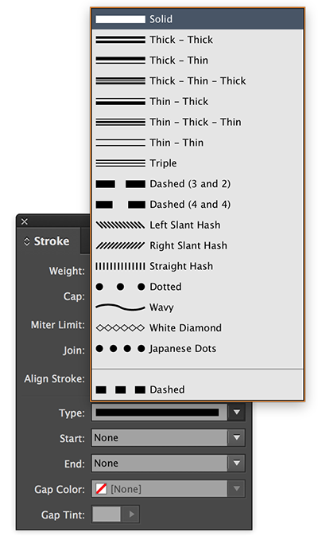Choose the Dotted stroke style
This screenshot has width=318, height=544.
tap(198, 287)
